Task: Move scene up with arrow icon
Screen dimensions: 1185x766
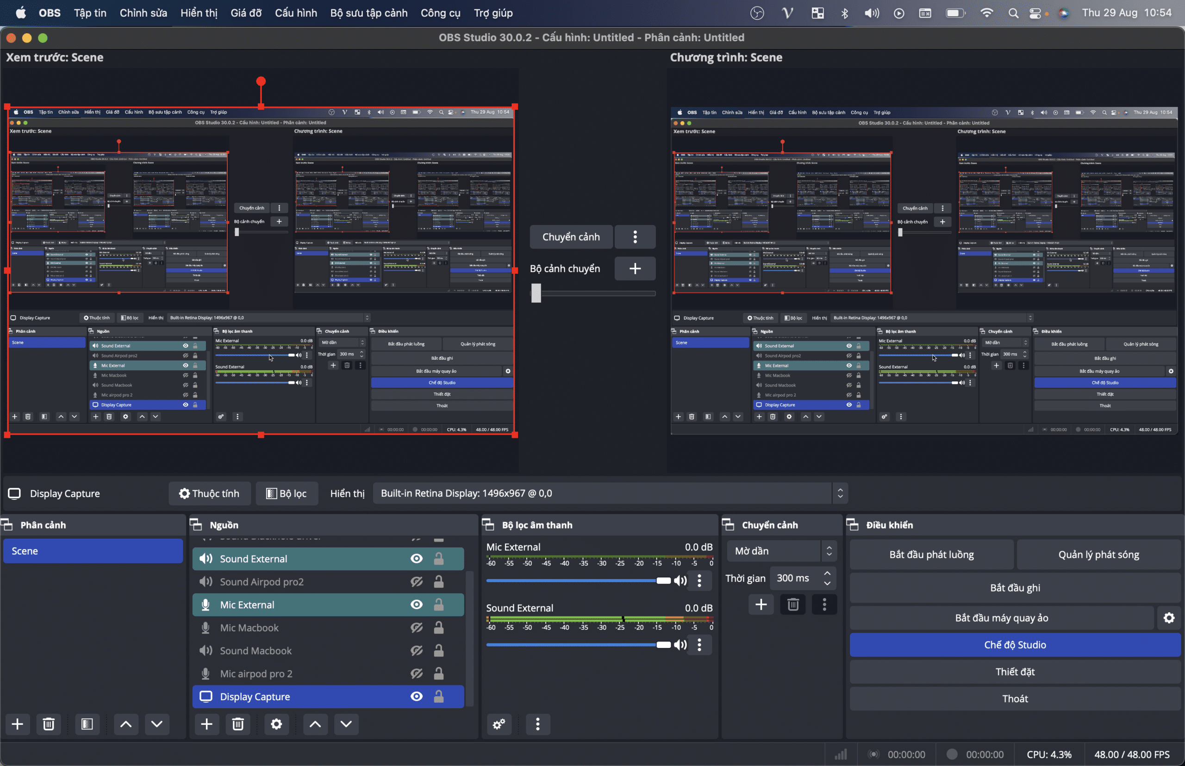Action: [126, 724]
